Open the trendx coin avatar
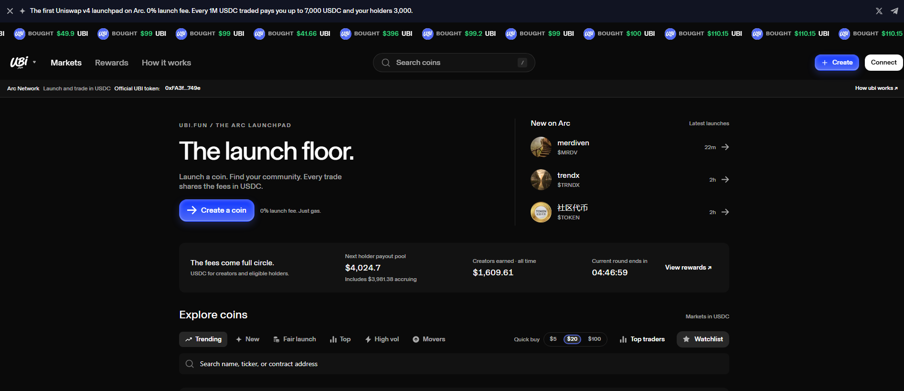This screenshot has width=904, height=391. coord(541,180)
